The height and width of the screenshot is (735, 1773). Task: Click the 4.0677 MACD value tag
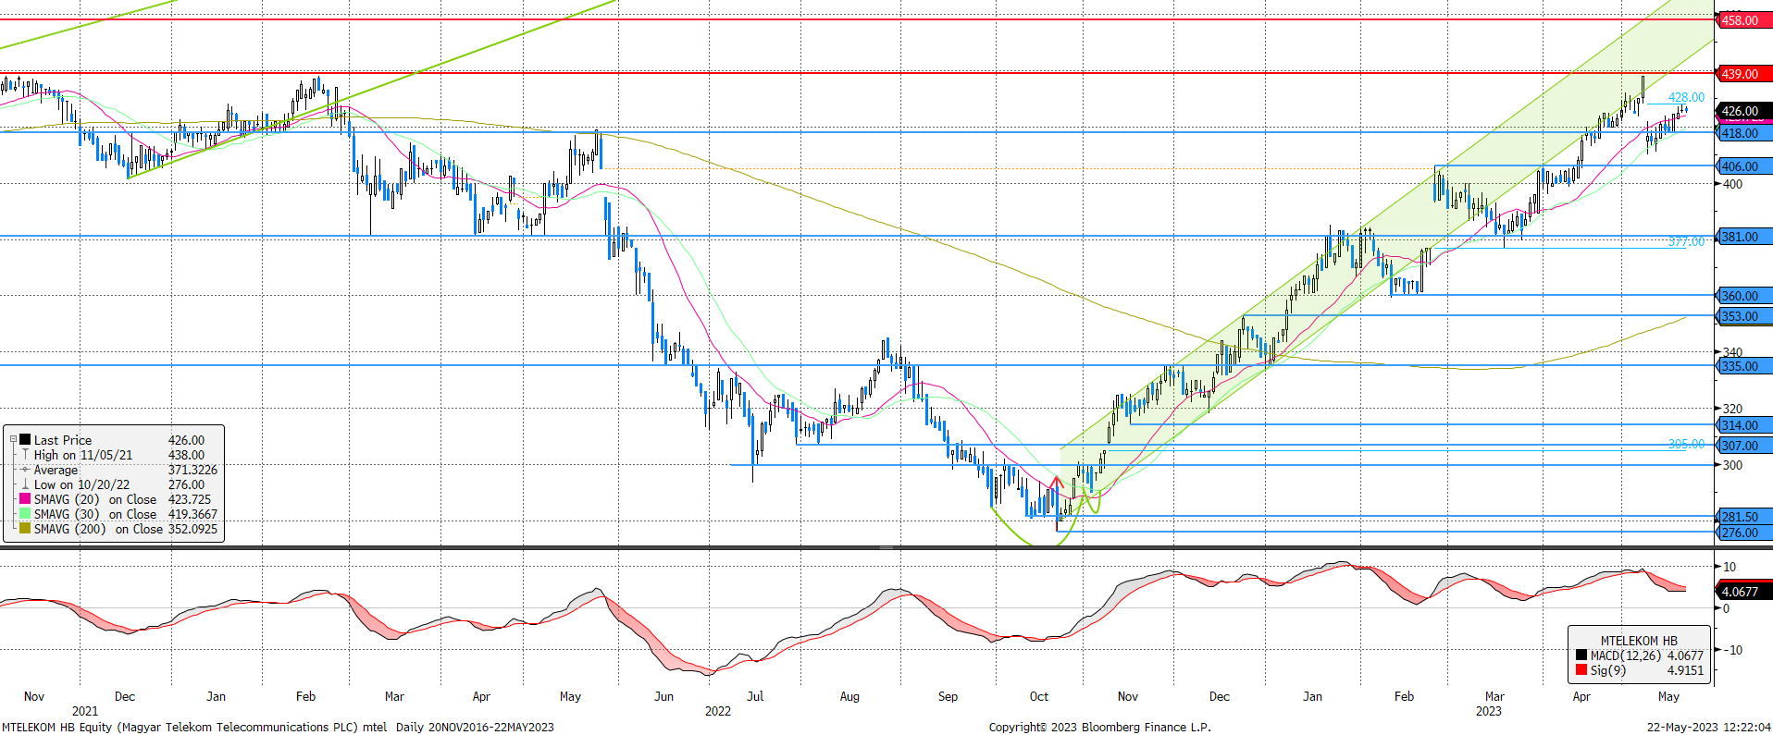point(1743,592)
